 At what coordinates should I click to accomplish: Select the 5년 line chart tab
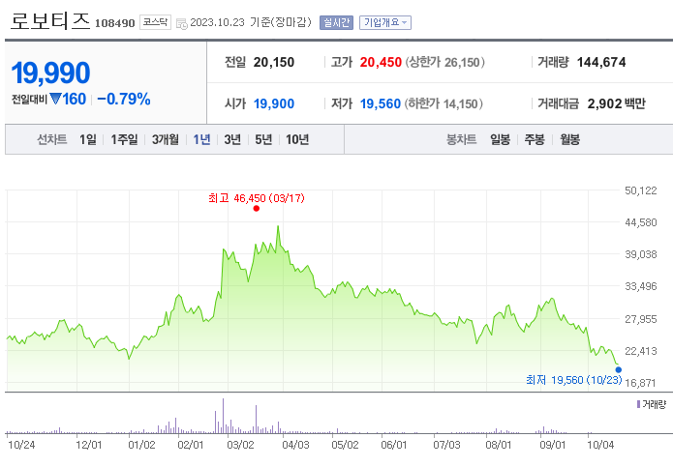click(x=263, y=139)
